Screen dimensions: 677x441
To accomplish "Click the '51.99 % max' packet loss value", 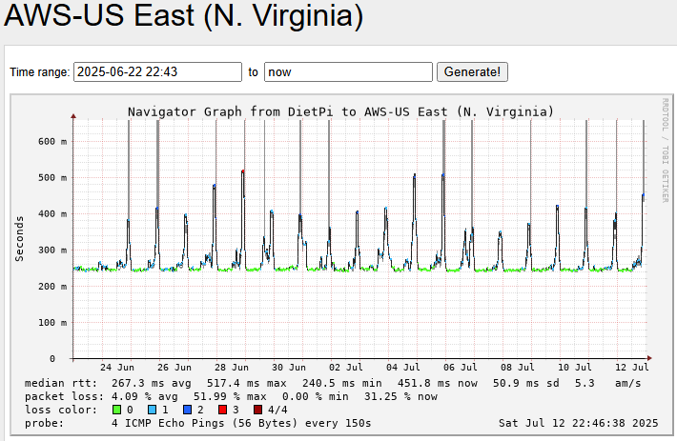I will click(230, 396).
